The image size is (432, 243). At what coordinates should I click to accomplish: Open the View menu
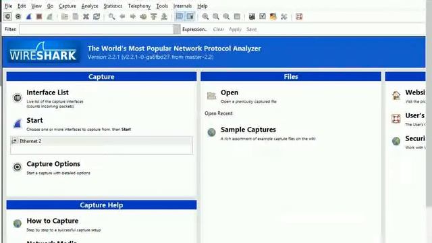(36, 6)
